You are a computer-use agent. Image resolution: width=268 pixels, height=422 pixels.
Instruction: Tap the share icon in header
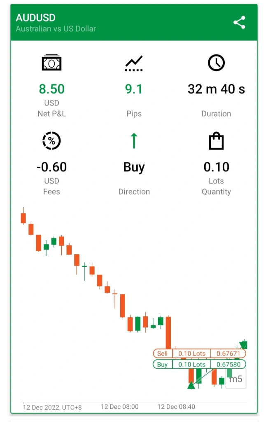pyautogui.click(x=239, y=22)
